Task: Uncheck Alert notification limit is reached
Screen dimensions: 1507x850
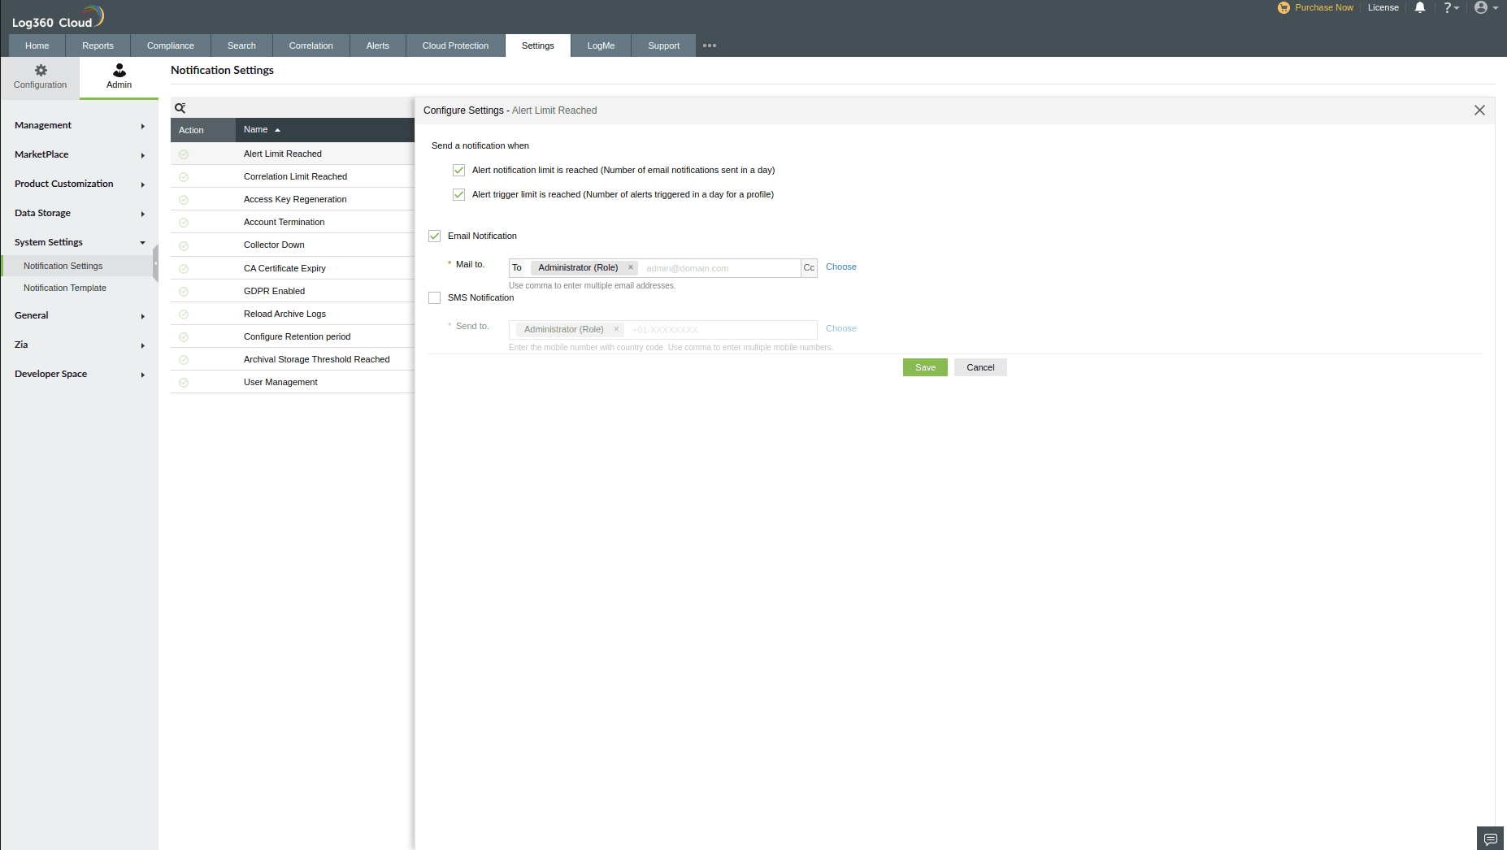Action: pos(459,170)
